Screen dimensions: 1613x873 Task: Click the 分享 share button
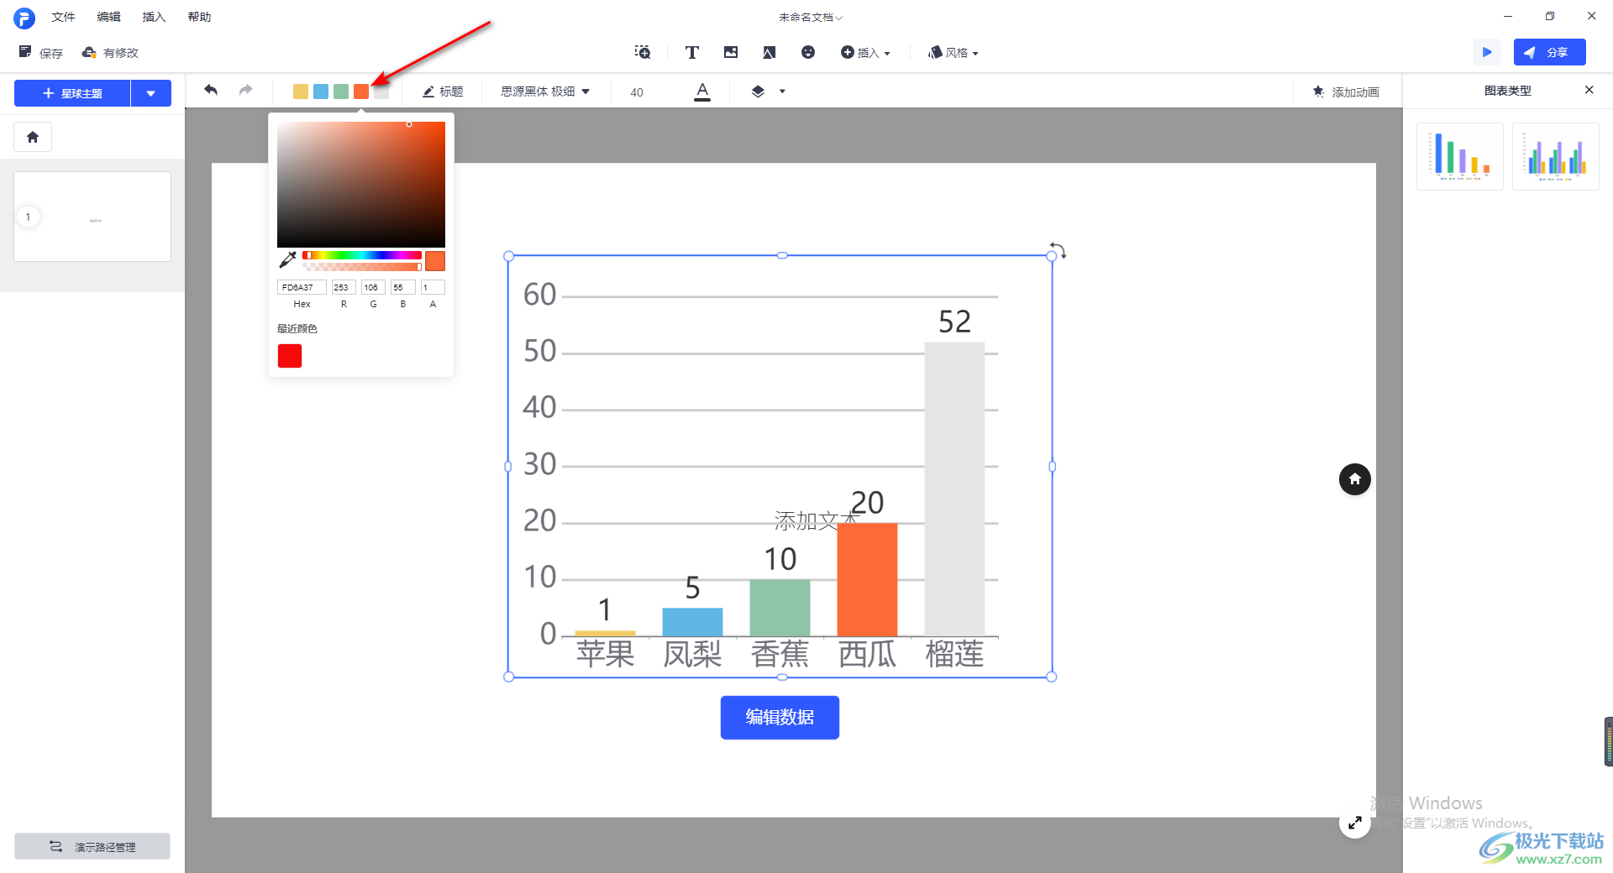pyautogui.click(x=1549, y=52)
